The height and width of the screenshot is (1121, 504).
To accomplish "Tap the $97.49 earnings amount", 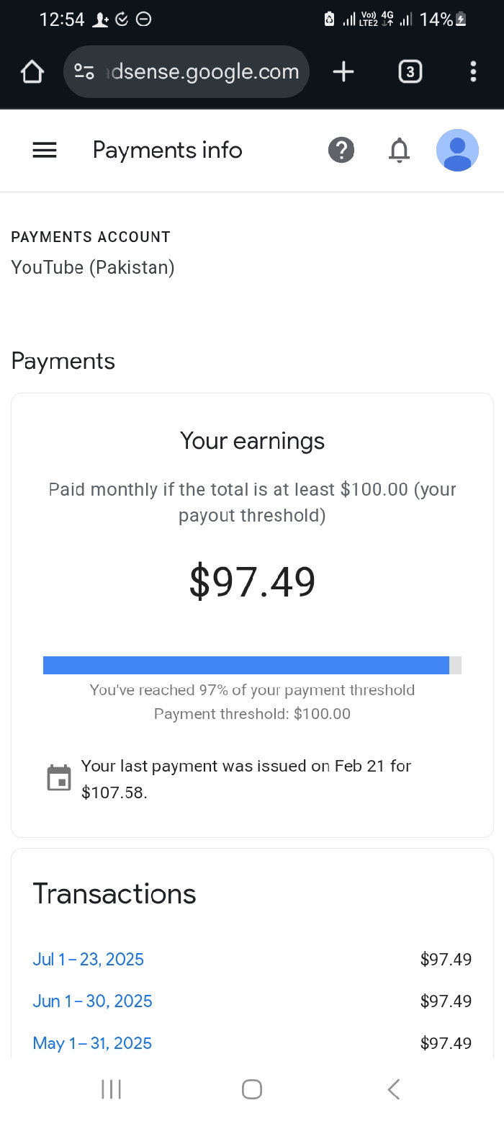I will click(252, 582).
